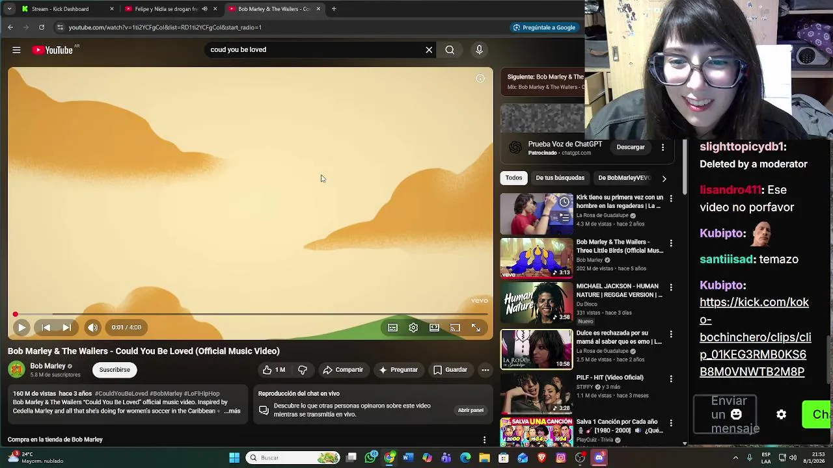Screen dimensions: 833x468
Task: Subscribe using Suscribirse button
Action: tap(115, 370)
